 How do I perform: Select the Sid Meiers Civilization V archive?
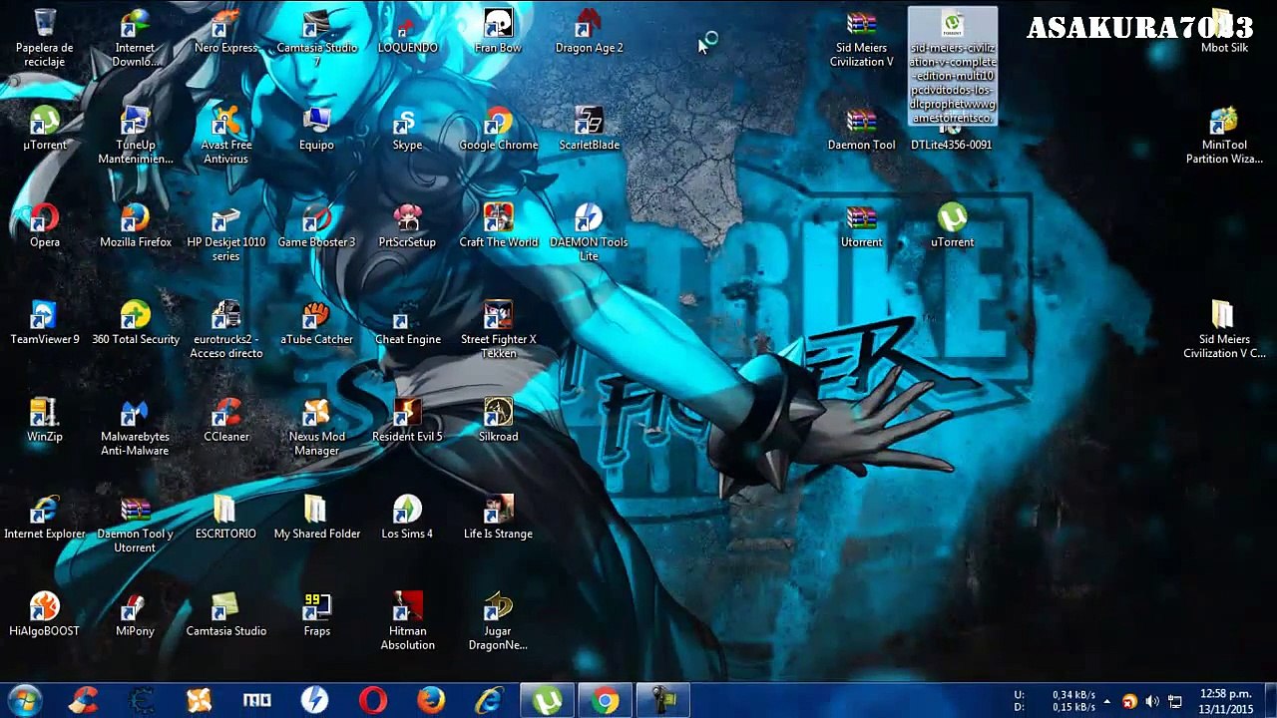point(861,38)
